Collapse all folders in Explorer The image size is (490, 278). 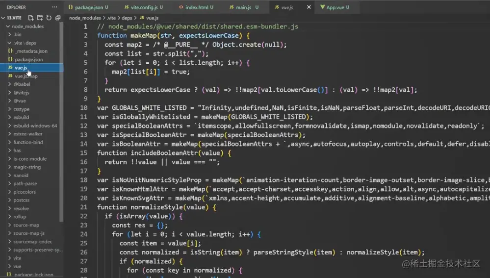(58, 18)
